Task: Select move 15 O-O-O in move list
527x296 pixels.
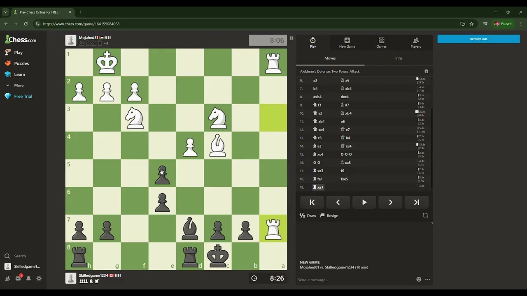Action: (346, 155)
